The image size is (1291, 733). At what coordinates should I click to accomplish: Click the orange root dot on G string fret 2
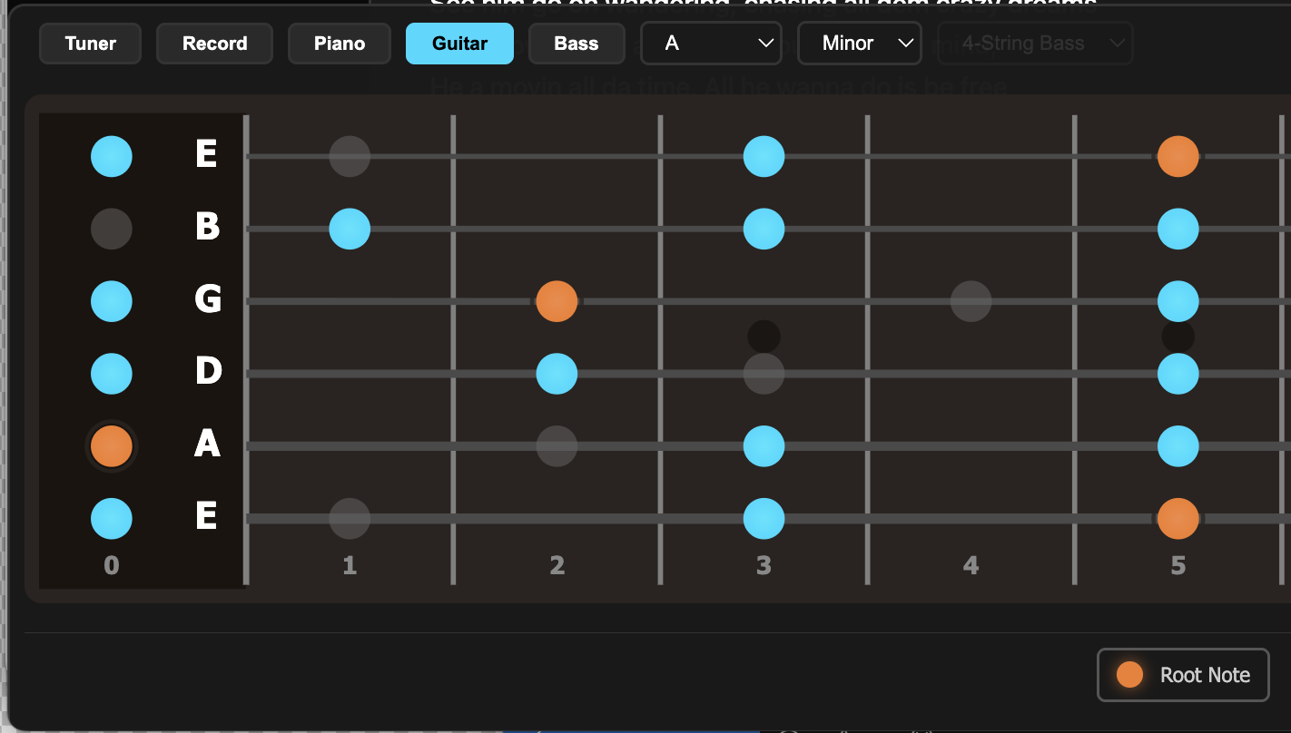pyautogui.click(x=557, y=301)
